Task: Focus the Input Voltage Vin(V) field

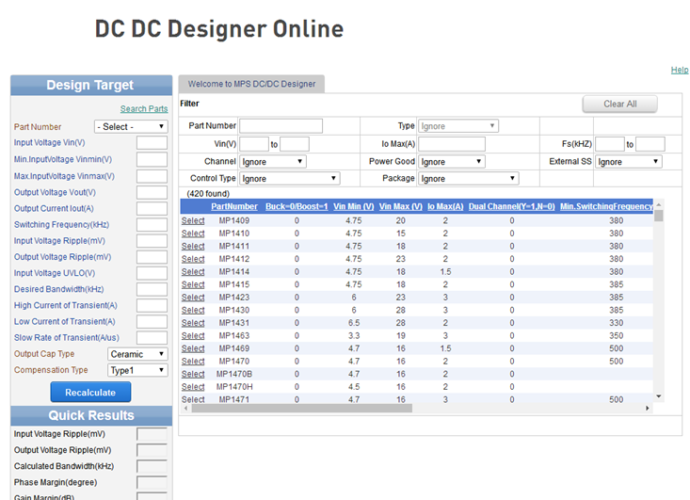Action: click(x=152, y=142)
